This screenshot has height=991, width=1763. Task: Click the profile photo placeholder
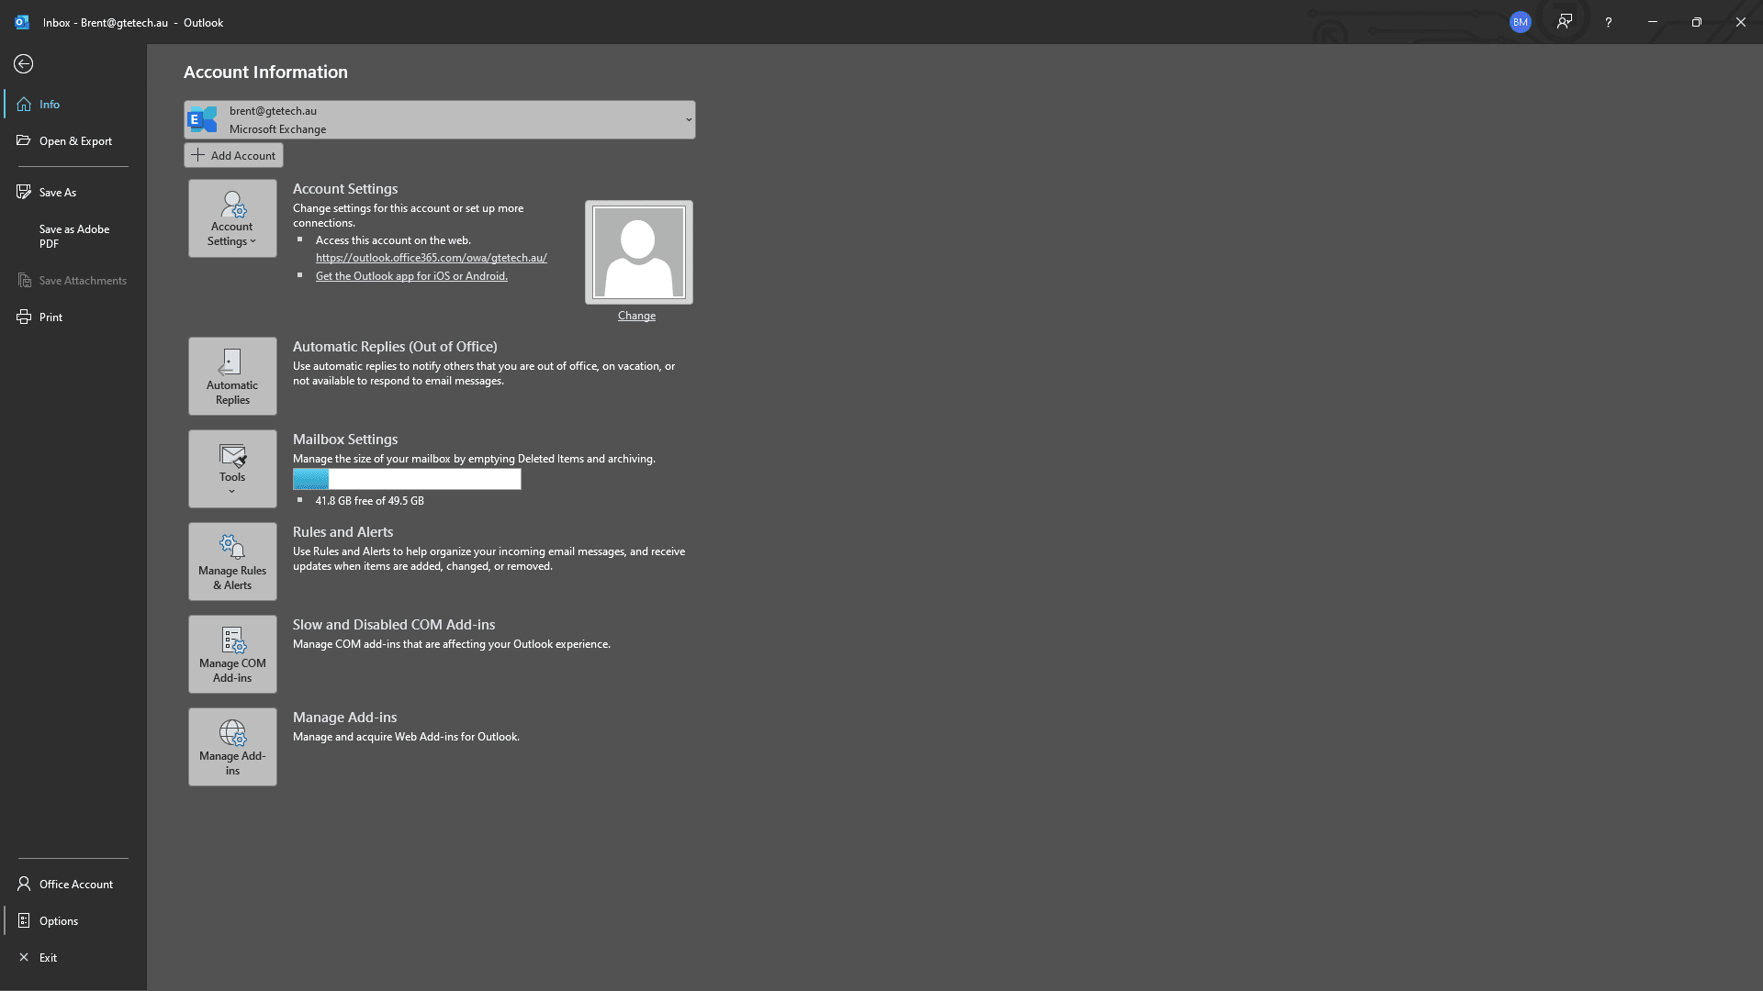point(639,252)
